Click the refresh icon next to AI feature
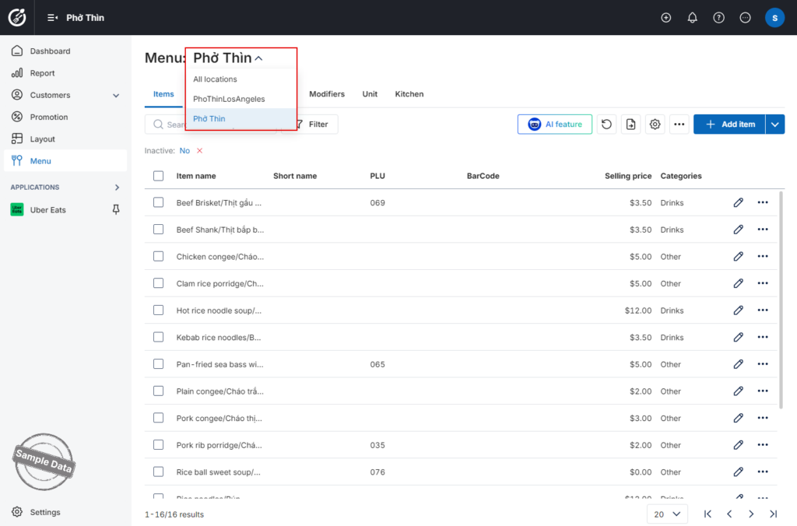The height and width of the screenshot is (526, 797). (606, 124)
